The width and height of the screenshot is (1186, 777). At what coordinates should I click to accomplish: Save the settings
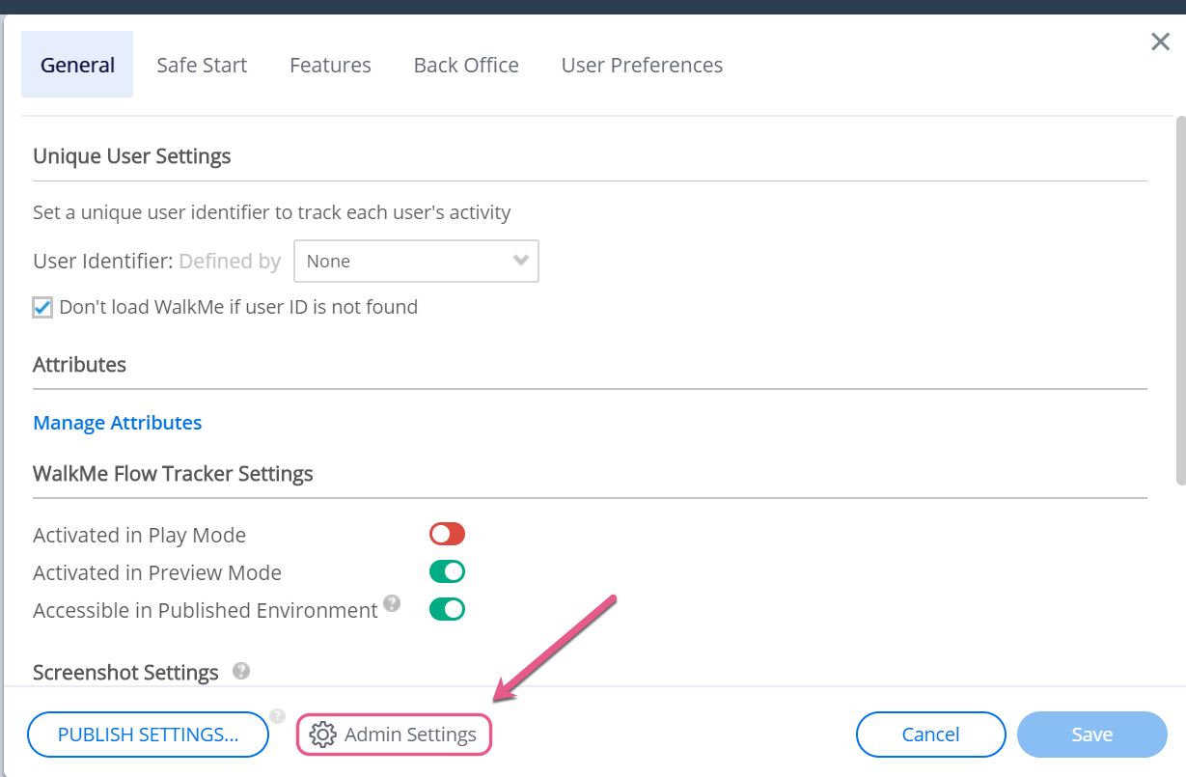[x=1091, y=735]
